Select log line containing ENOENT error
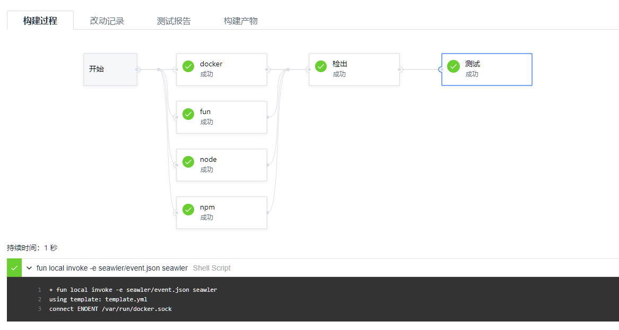 pos(110,309)
